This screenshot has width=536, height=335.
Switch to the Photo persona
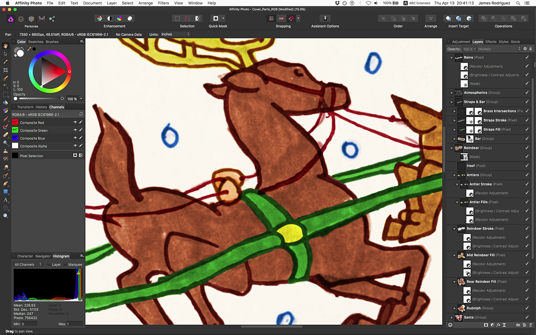[x=11, y=19]
